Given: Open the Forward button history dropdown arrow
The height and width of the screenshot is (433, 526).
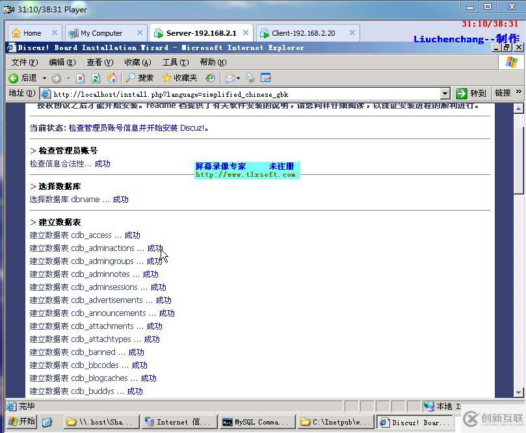Looking at the screenshot, I should pyautogui.click(x=68, y=79).
